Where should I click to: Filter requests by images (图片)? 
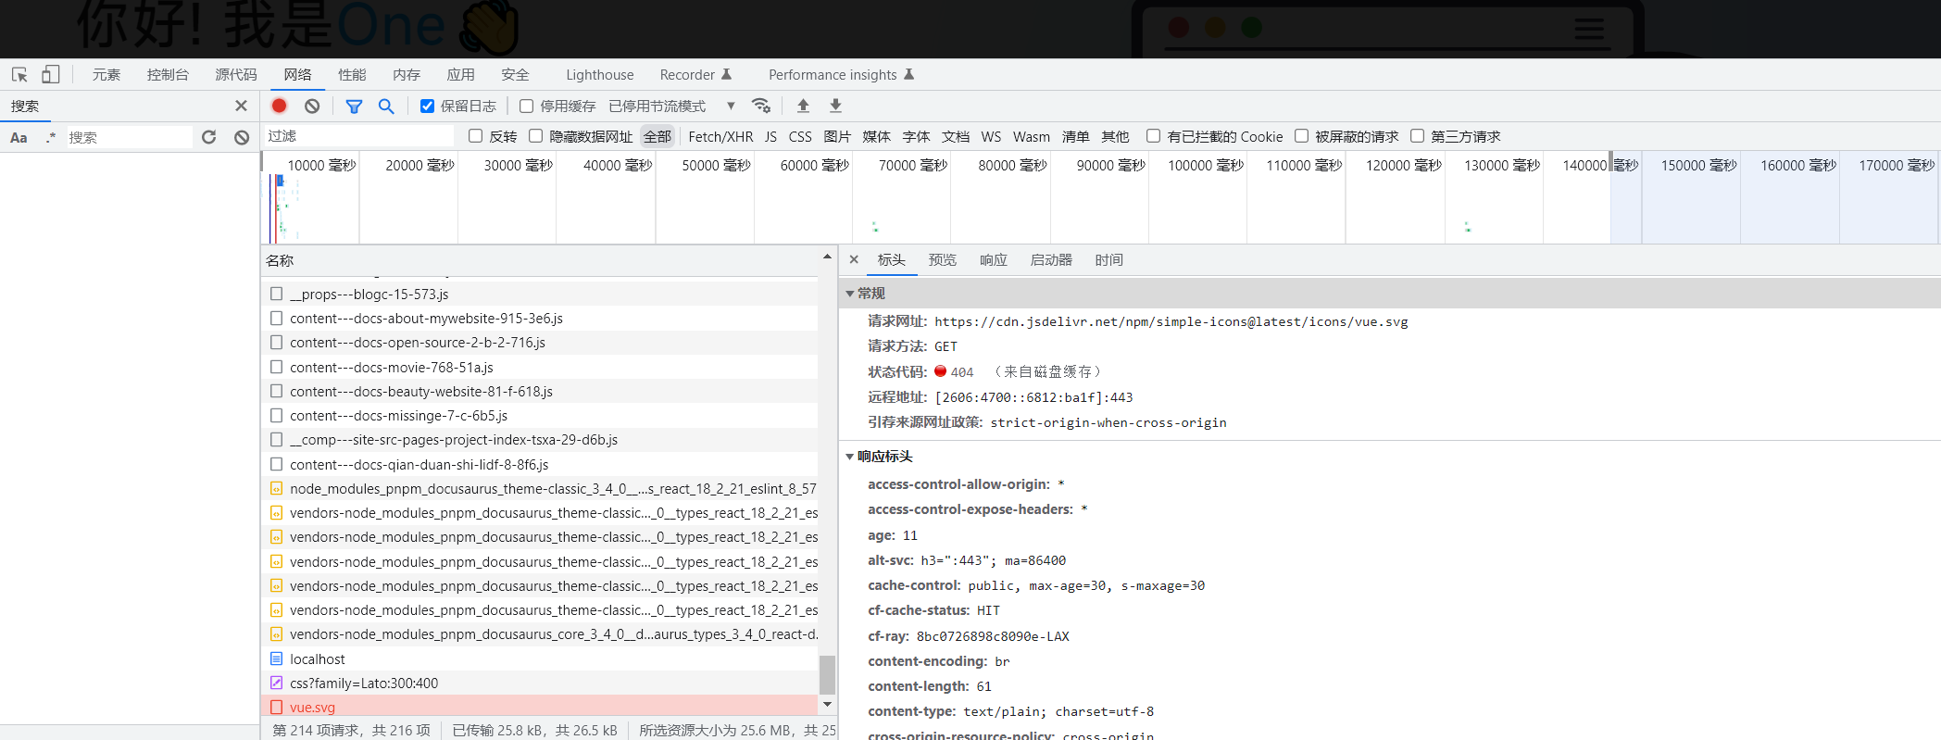[x=837, y=137]
